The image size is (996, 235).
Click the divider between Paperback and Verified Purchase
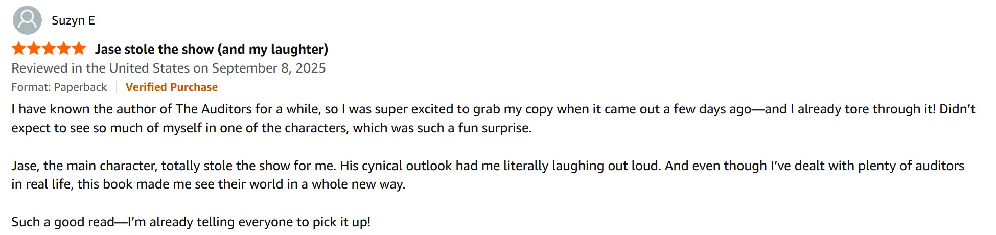point(117,87)
